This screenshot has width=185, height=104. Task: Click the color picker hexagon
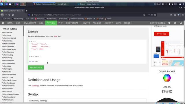pos(167,78)
